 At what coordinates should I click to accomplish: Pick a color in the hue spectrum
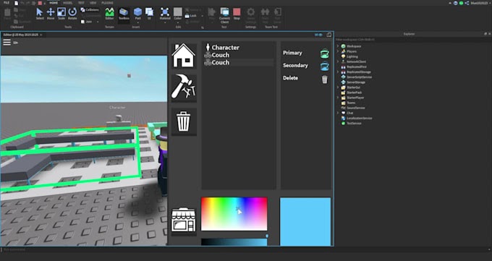tap(234, 214)
